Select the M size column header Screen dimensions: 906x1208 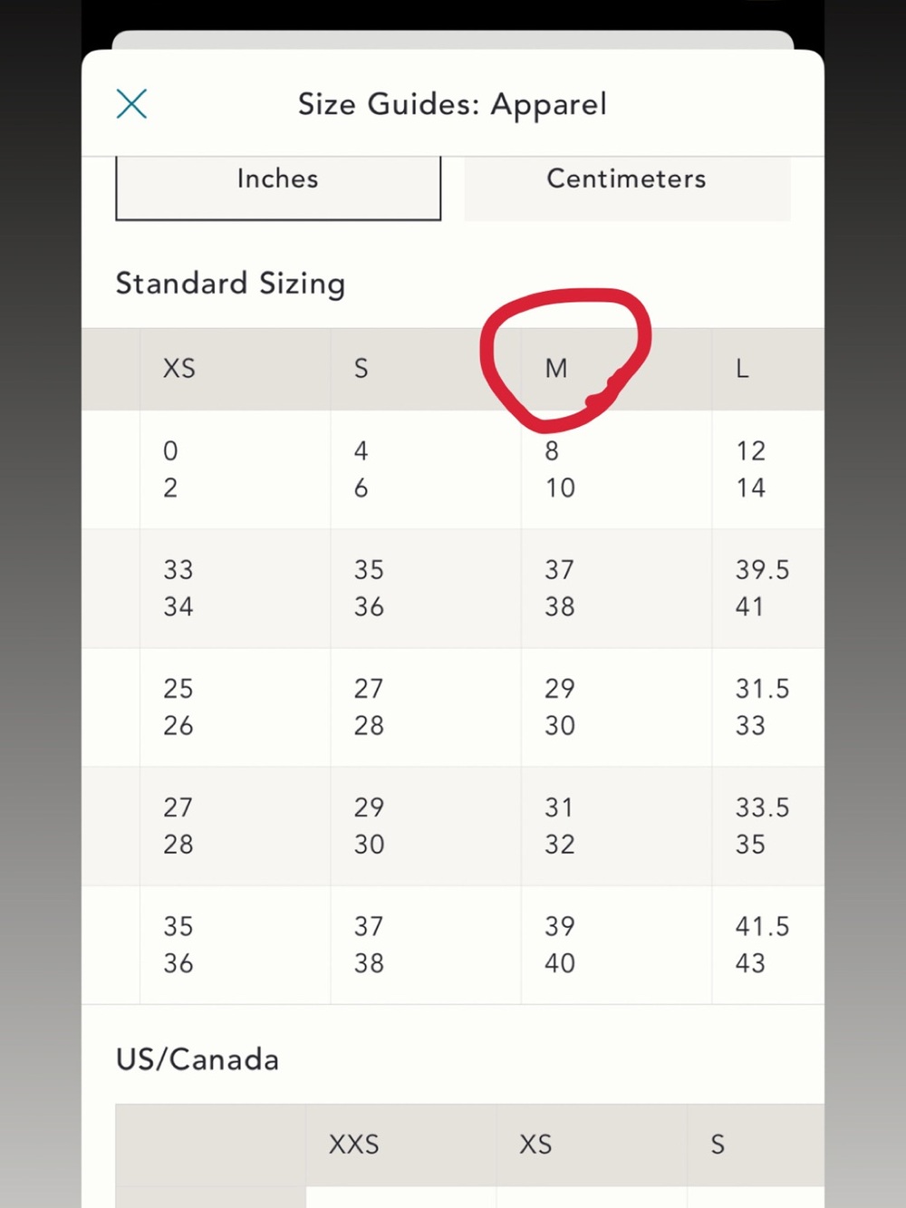(555, 369)
